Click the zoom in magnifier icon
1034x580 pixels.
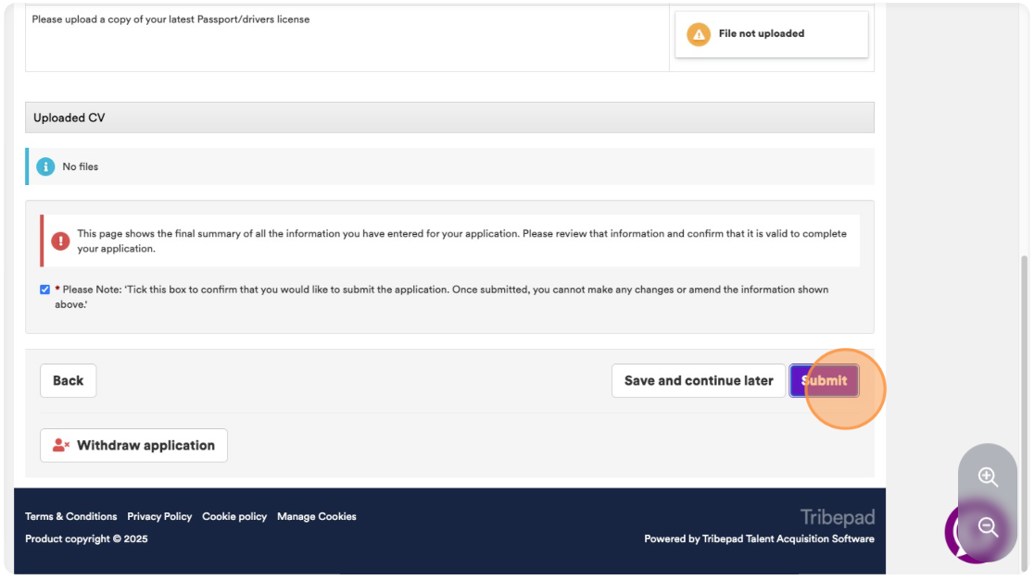pyautogui.click(x=987, y=476)
